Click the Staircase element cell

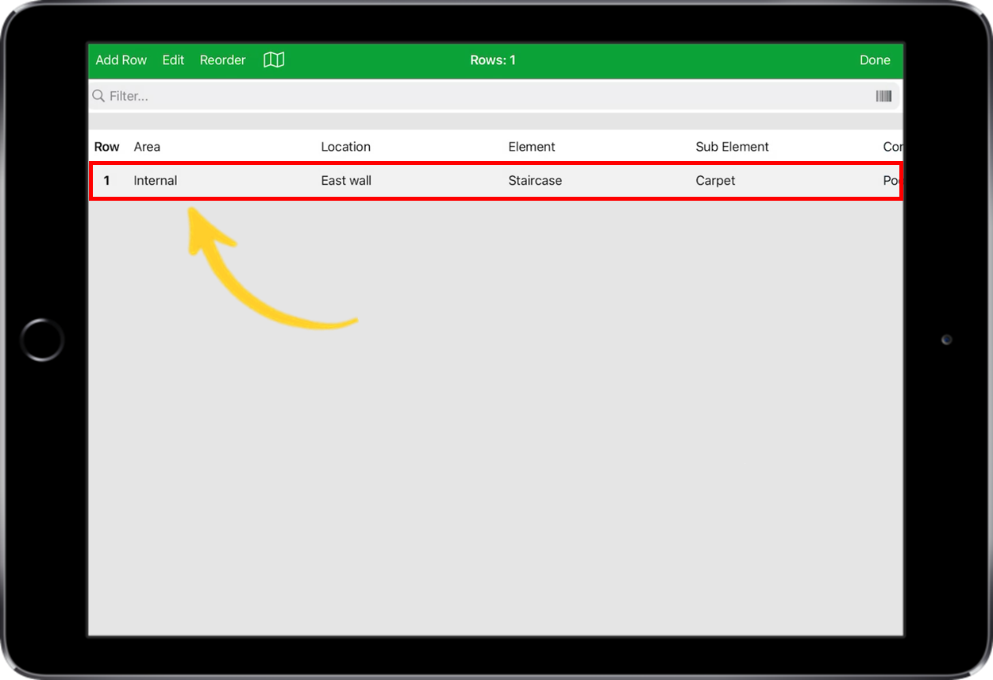(535, 180)
